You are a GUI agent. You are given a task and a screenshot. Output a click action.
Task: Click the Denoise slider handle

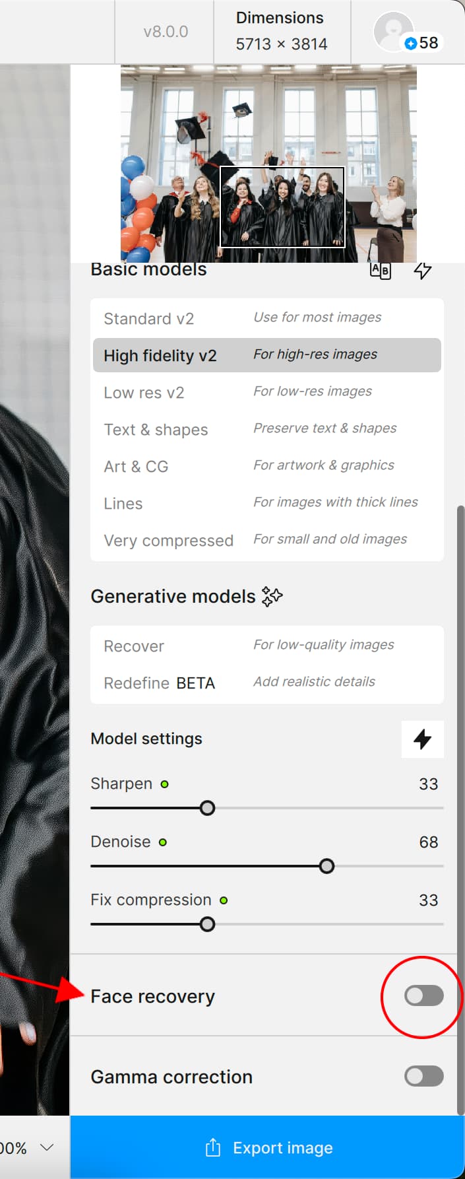(326, 866)
